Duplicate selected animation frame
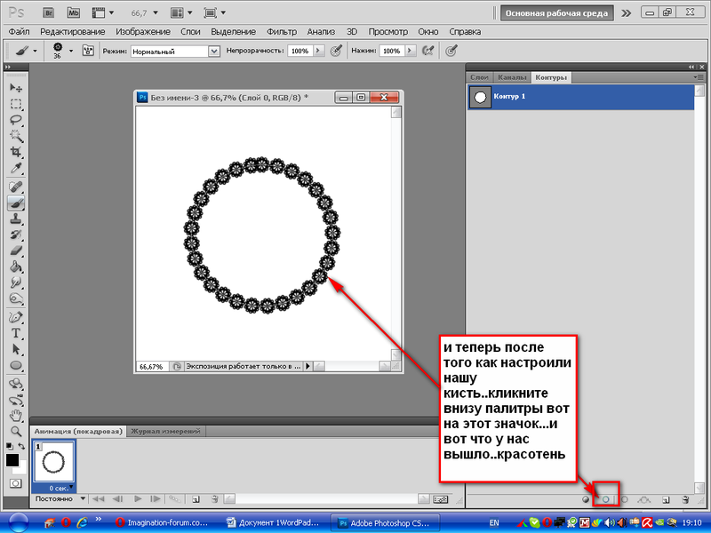The image size is (711, 533). click(x=196, y=499)
